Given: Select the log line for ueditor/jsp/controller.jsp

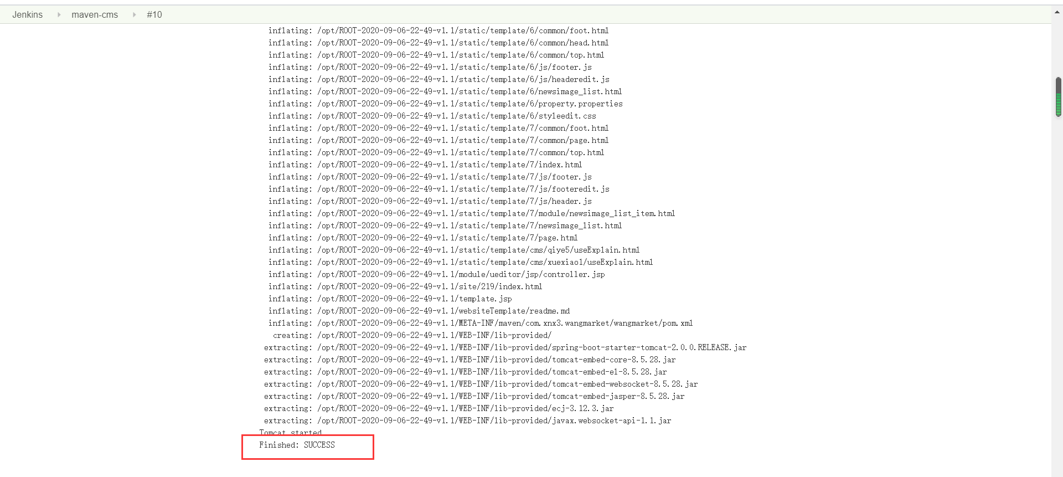Looking at the screenshot, I should pyautogui.click(x=437, y=274).
